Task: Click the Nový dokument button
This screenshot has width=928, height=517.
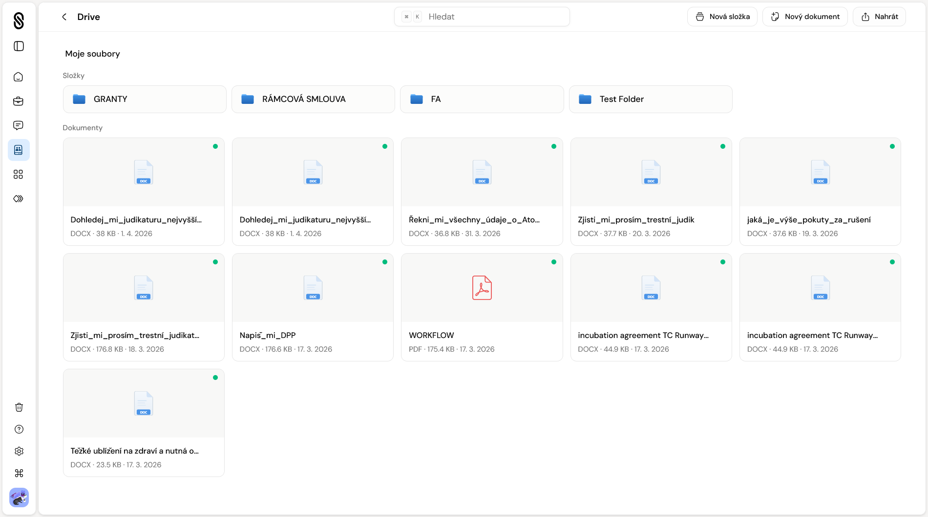Action: 805,17
